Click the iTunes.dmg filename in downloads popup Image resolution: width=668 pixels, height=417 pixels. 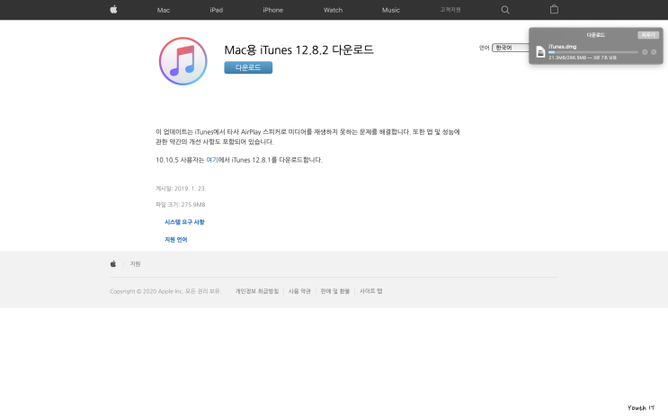pyautogui.click(x=562, y=47)
